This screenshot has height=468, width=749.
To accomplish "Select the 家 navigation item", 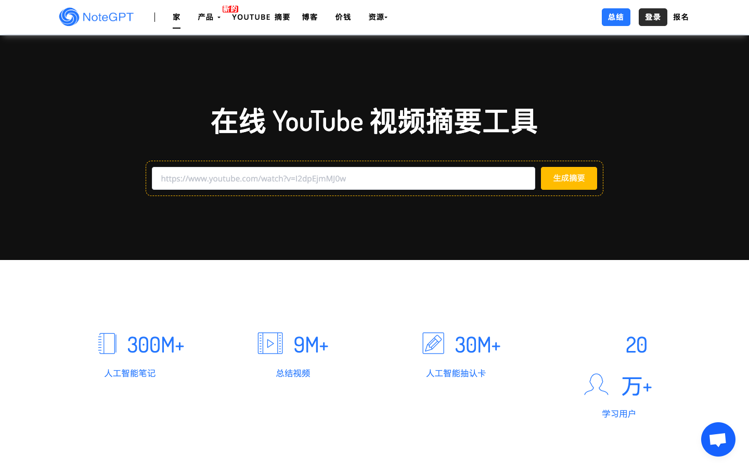I will tap(177, 17).
